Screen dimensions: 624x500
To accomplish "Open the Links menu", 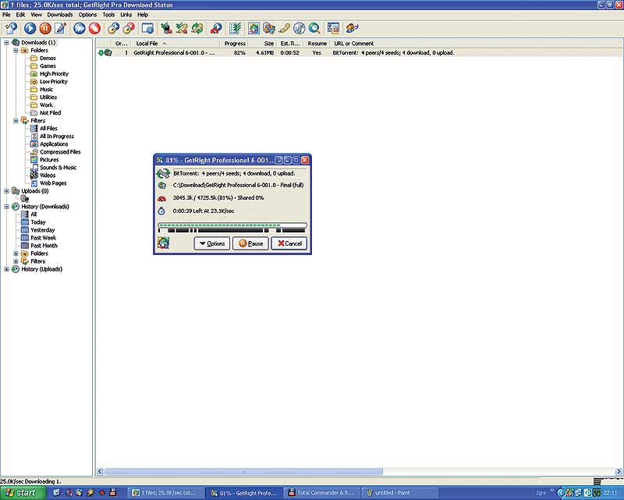I will tap(126, 15).
